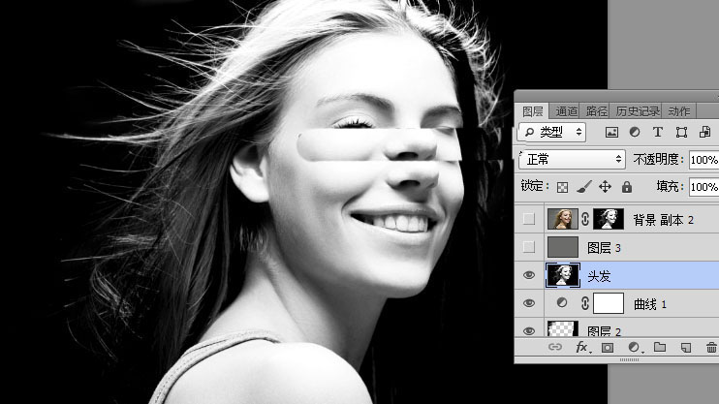The width and height of the screenshot is (719, 404).
Task: Filter layers by type (T) icon
Action: [658, 132]
